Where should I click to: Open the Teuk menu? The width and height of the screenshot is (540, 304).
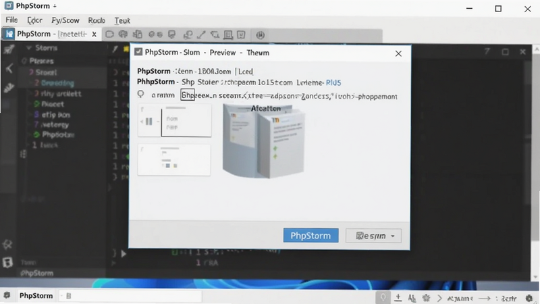(122, 21)
